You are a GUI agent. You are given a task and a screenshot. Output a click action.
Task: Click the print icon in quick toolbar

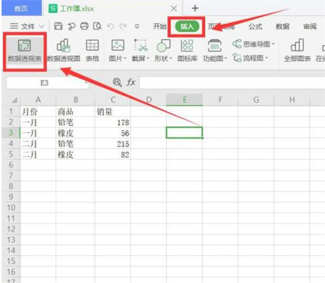(84, 26)
